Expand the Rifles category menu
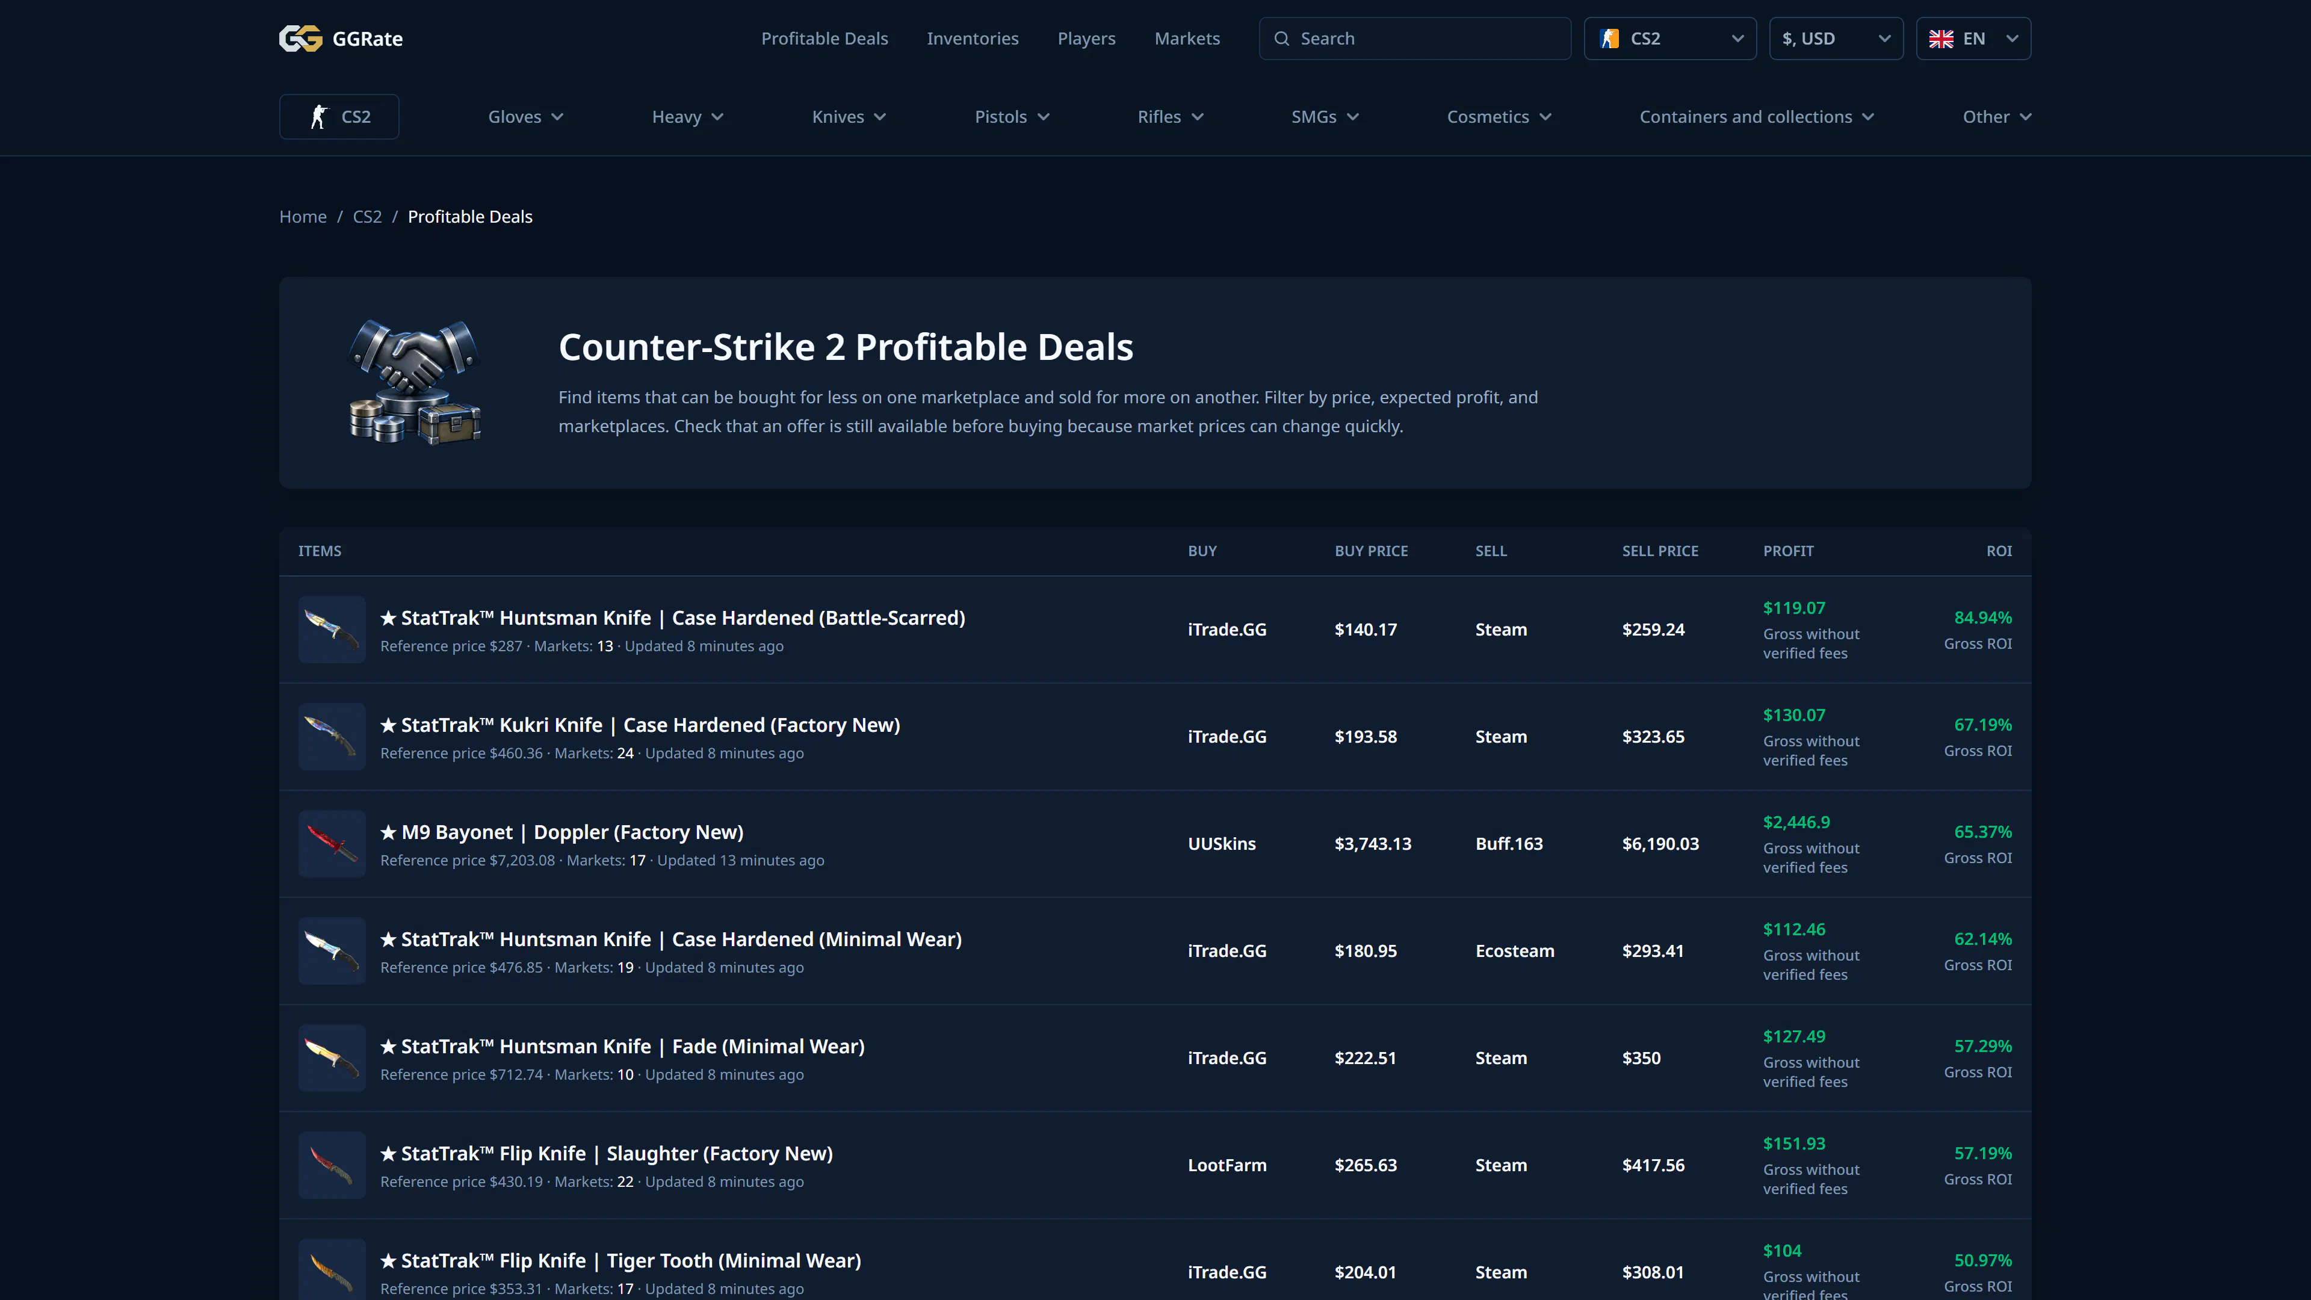The height and width of the screenshot is (1300, 2311). (1171, 117)
